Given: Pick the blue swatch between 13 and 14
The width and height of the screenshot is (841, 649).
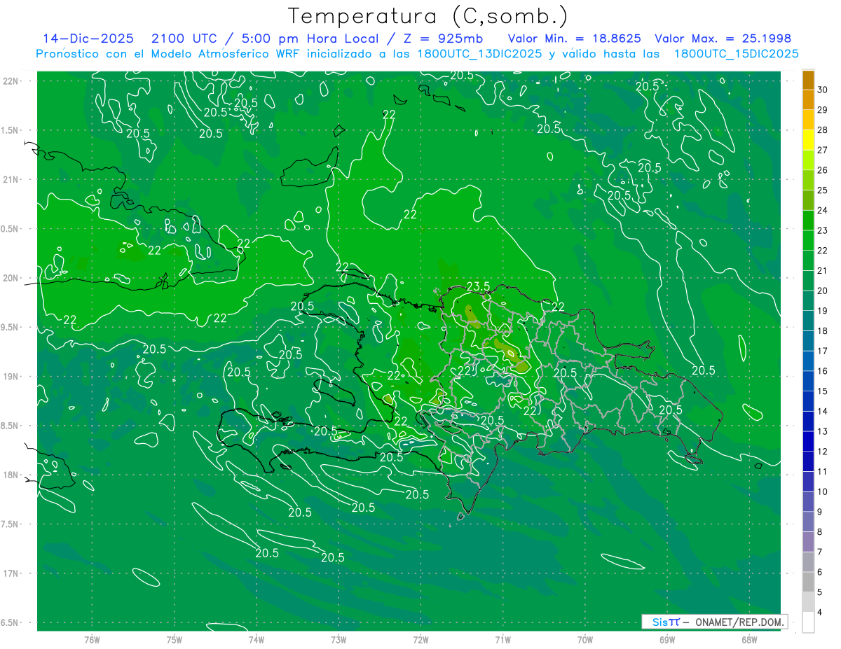Looking at the screenshot, I should tap(808, 421).
